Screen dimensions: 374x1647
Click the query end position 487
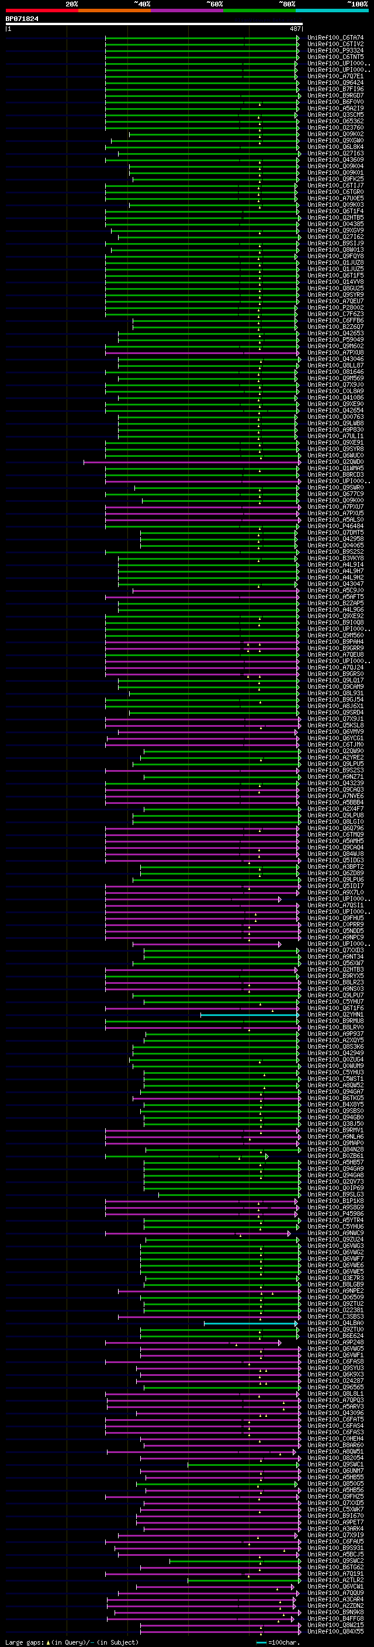[295, 29]
